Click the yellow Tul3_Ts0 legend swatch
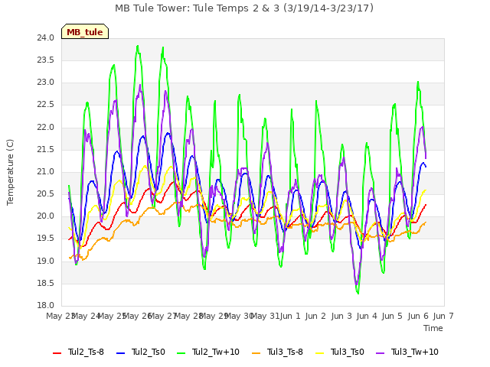 click(320, 353)
